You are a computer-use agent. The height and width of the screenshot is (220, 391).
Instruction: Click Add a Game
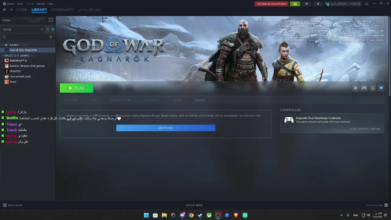coord(13,205)
